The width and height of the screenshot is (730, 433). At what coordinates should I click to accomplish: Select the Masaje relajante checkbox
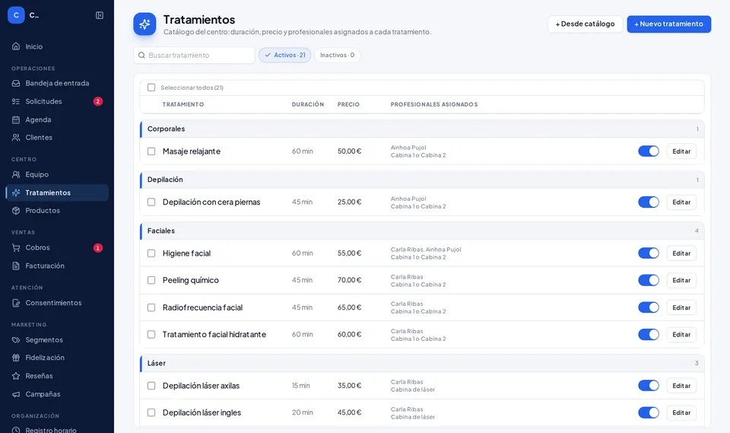151,151
